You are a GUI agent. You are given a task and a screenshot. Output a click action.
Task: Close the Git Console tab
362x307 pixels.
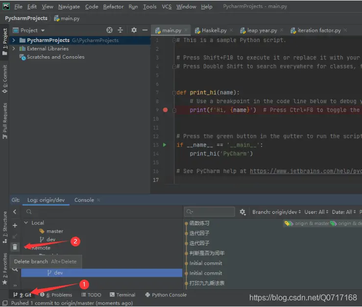98,200
